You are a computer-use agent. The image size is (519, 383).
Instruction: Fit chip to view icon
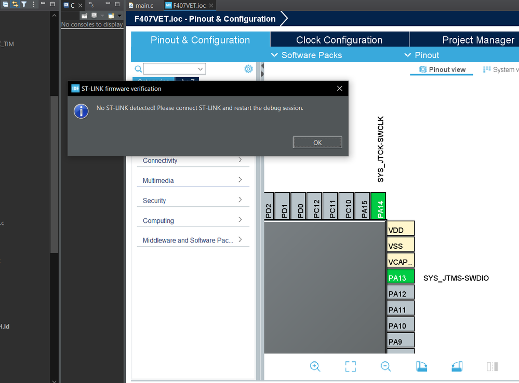click(351, 366)
